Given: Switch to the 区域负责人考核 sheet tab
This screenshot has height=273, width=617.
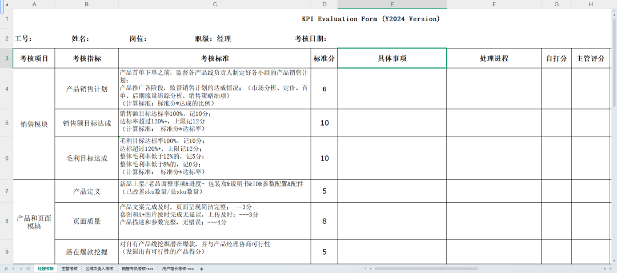Looking at the screenshot, I should pos(99,268).
